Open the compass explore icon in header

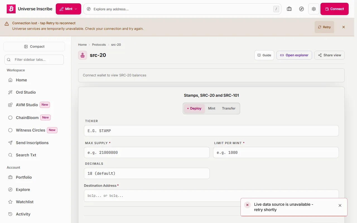(x=301, y=9)
